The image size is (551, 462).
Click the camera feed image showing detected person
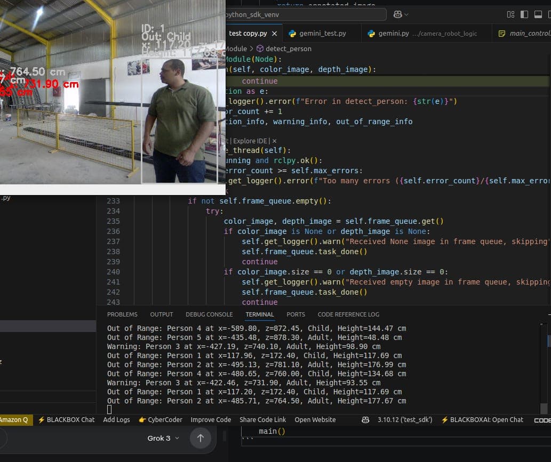coord(113,92)
